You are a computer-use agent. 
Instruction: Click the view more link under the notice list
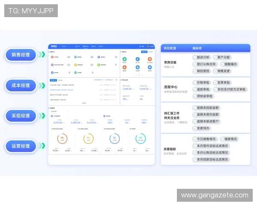click(x=84, y=103)
